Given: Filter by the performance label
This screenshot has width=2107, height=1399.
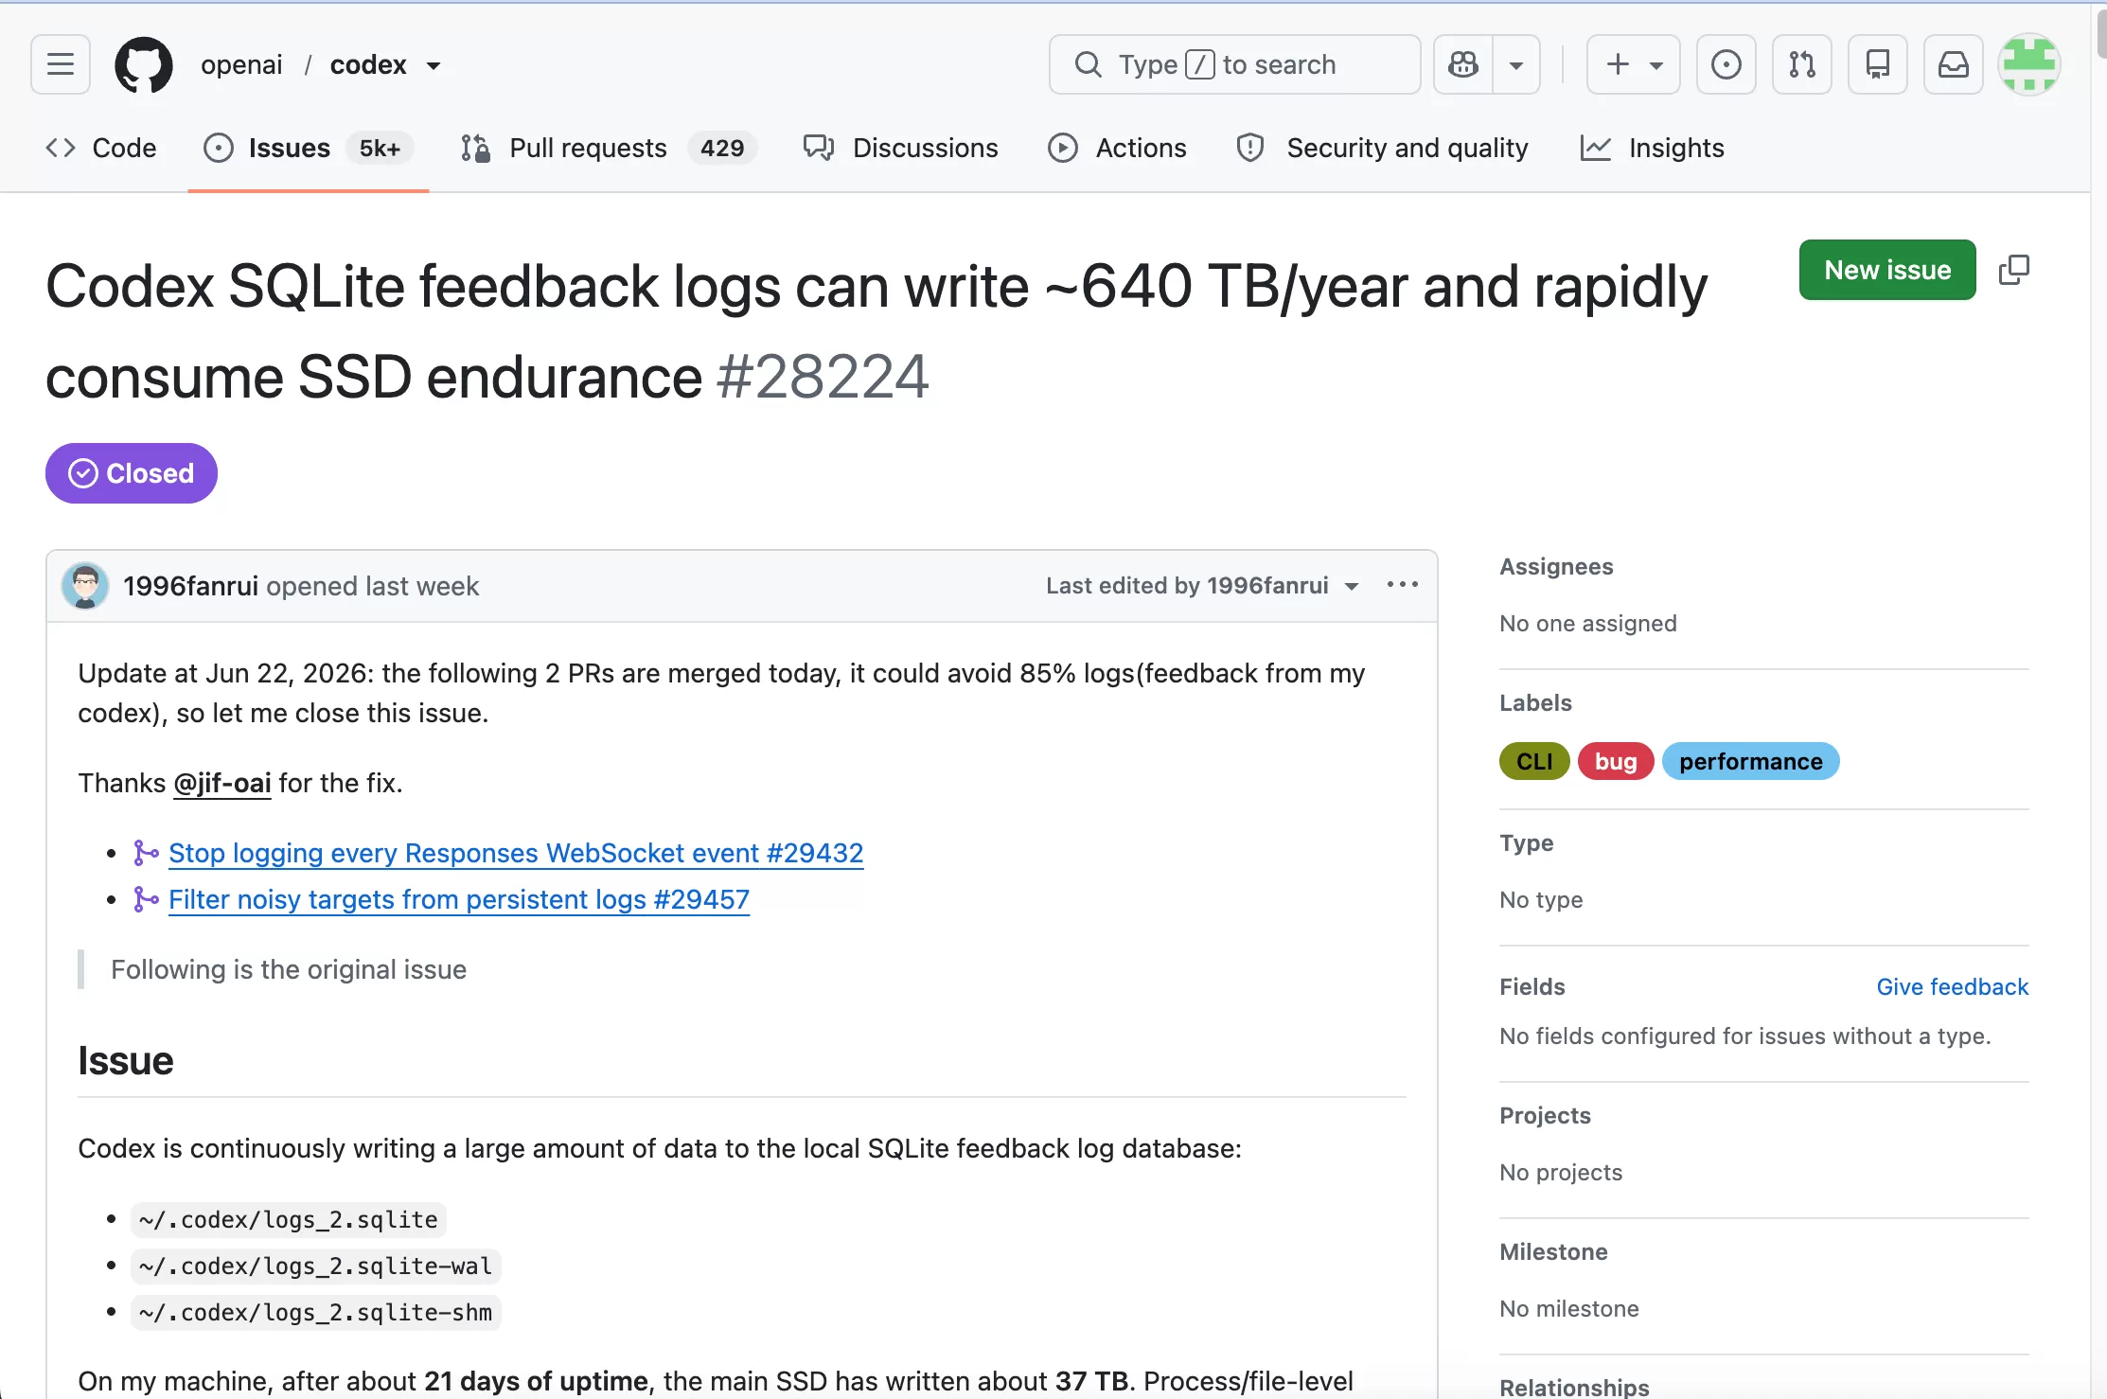Looking at the screenshot, I should (1751, 761).
